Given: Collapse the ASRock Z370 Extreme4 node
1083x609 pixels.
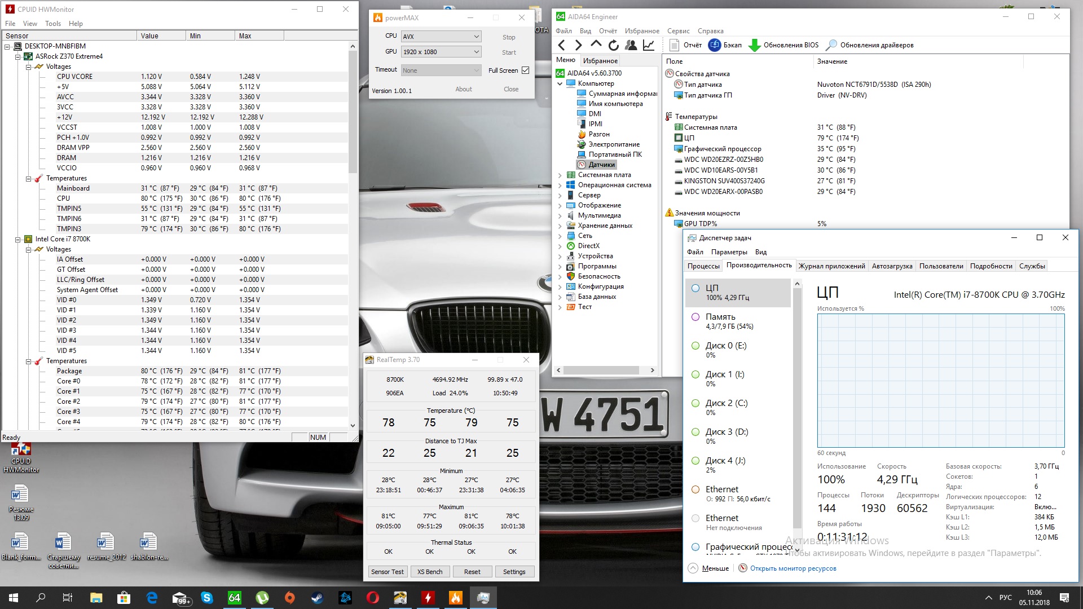Looking at the screenshot, I should pyautogui.click(x=18, y=56).
